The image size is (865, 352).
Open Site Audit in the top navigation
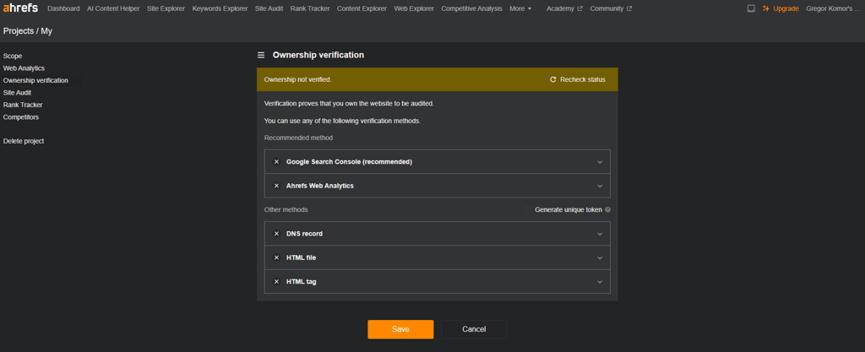click(x=269, y=8)
